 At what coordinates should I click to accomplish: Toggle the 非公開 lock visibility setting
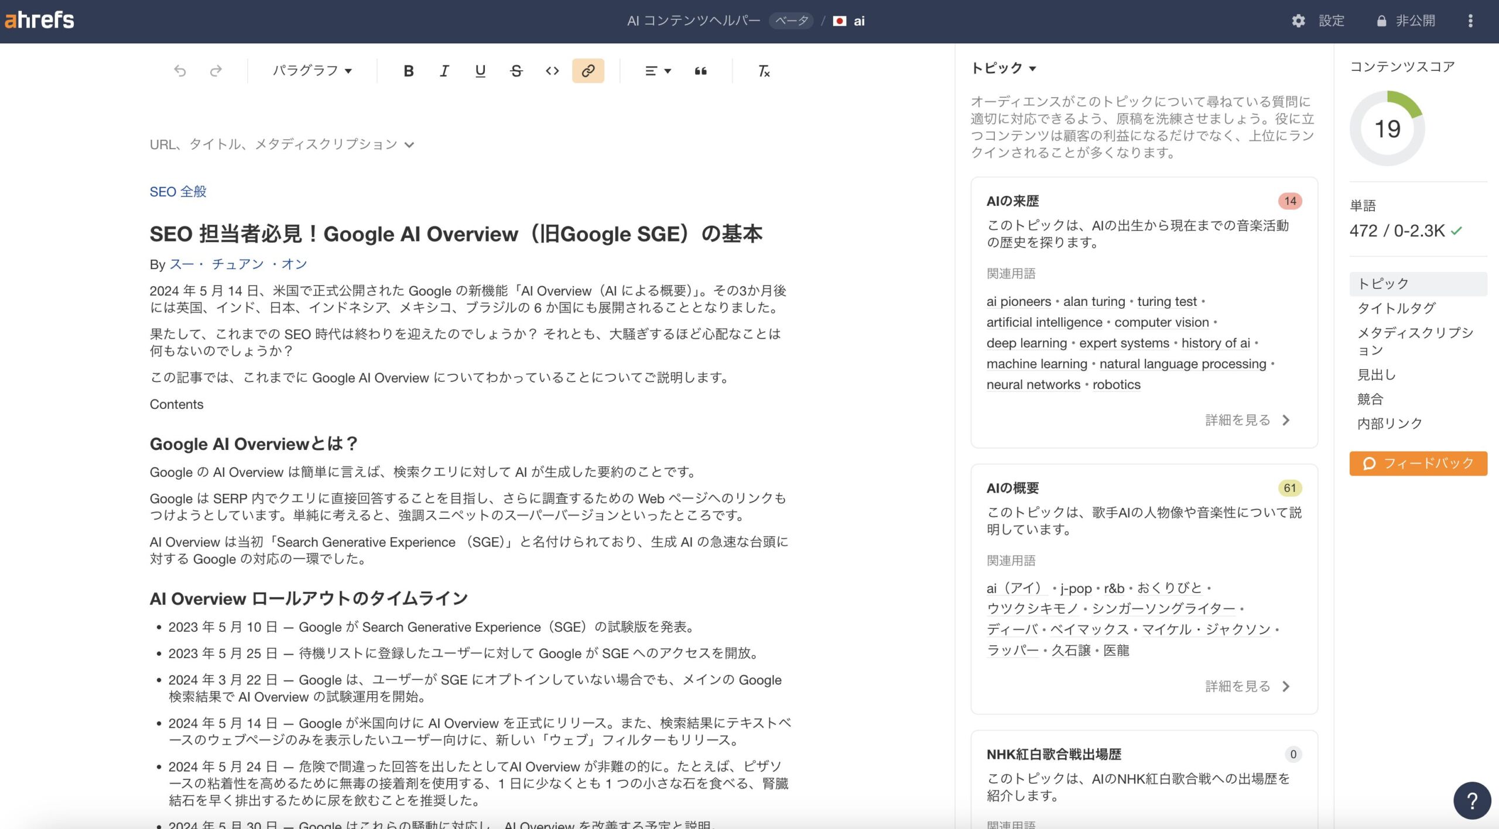(x=1405, y=21)
